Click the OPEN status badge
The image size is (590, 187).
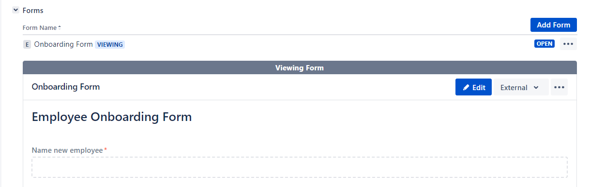(545, 44)
